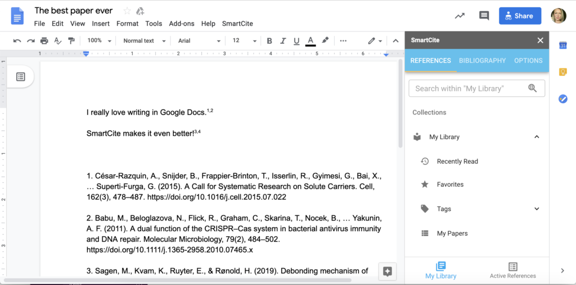Switch to the BIBLIOGRAPHY tab
This screenshot has width=576, height=285.
point(482,61)
